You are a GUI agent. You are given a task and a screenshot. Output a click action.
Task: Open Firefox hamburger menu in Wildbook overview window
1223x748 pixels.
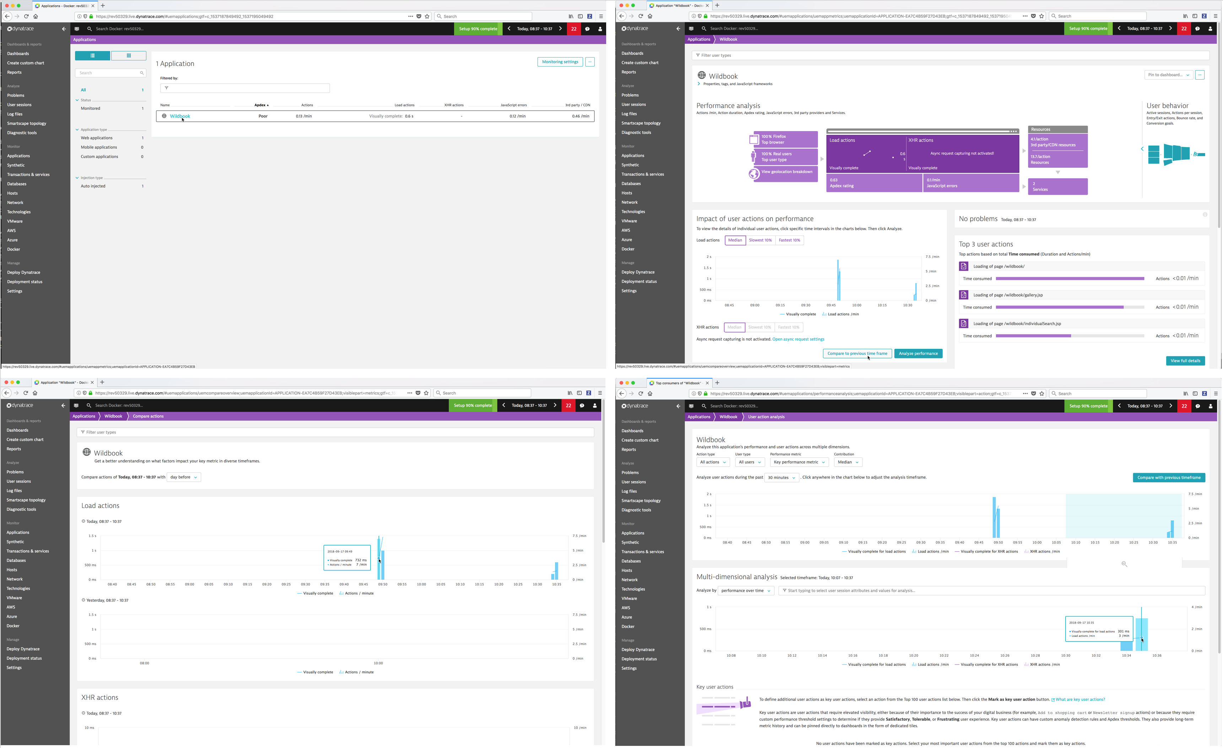[1216, 16]
